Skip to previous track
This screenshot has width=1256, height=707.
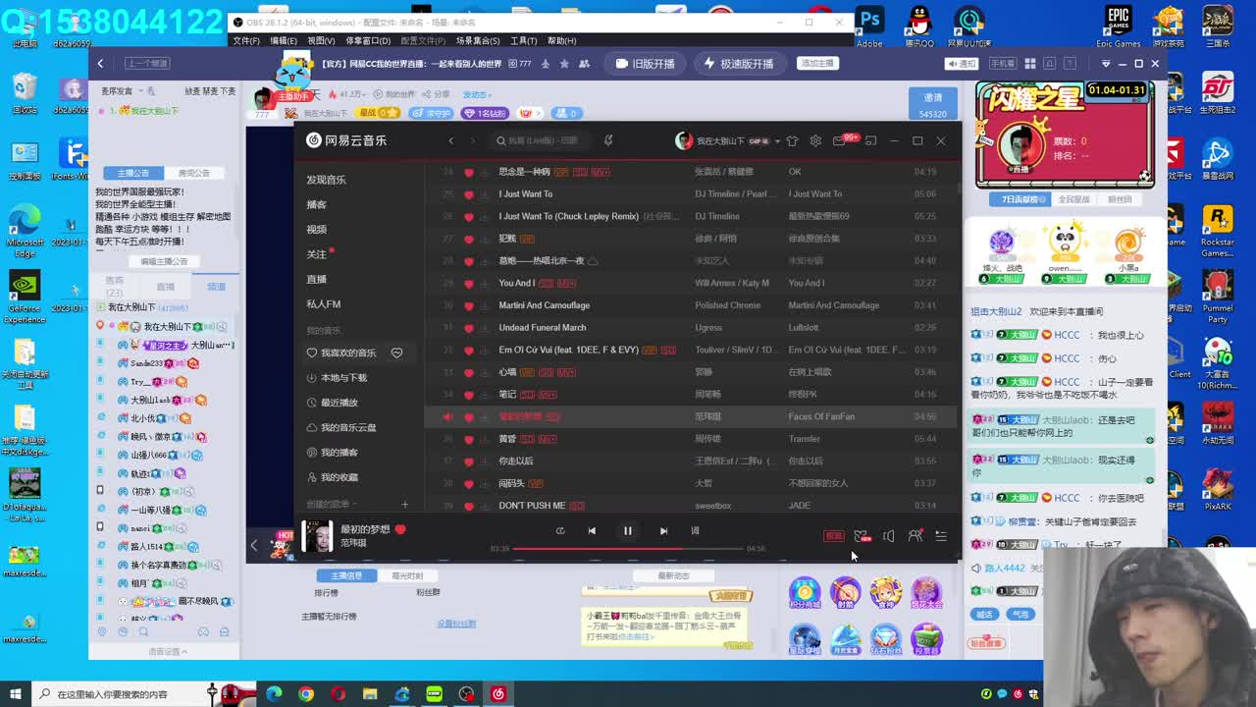[x=592, y=530]
